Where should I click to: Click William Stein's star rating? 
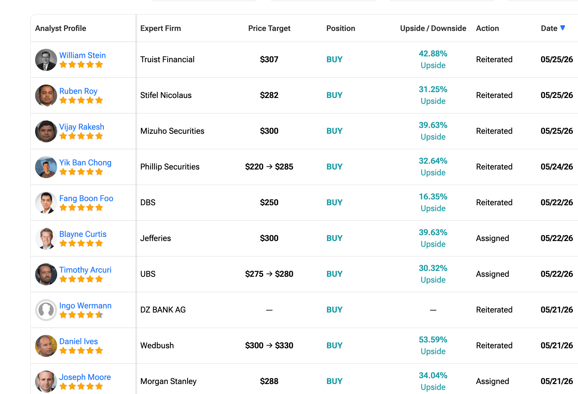pyautogui.click(x=81, y=65)
